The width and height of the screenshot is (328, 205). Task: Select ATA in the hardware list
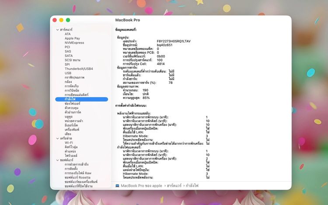67,34
